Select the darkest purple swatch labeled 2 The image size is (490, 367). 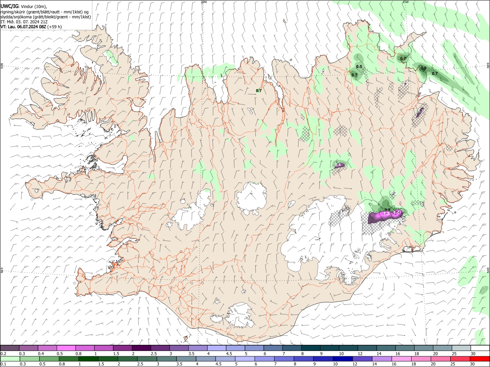click(141, 348)
